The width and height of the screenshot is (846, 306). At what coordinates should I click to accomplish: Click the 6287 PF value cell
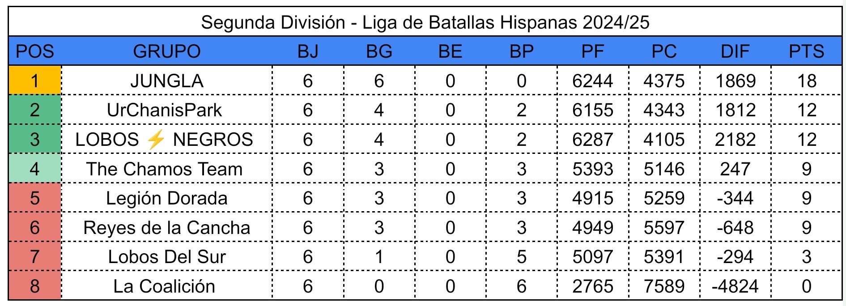coord(592,140)
